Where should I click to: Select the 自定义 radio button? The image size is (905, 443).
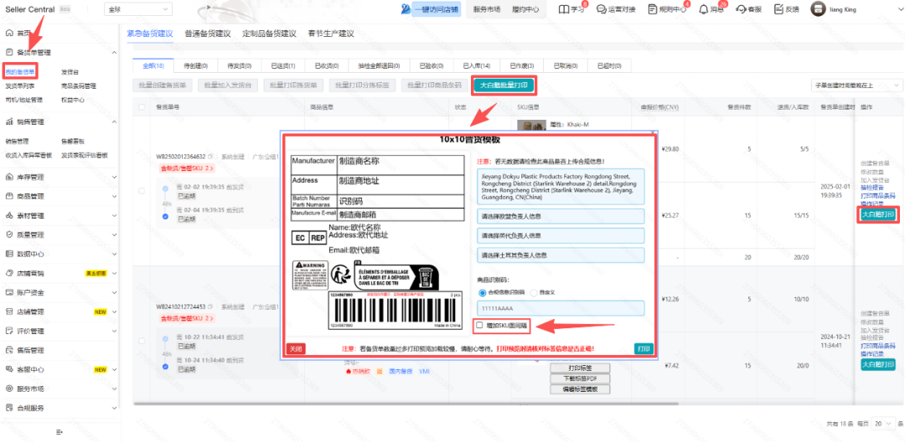point(534,292)
